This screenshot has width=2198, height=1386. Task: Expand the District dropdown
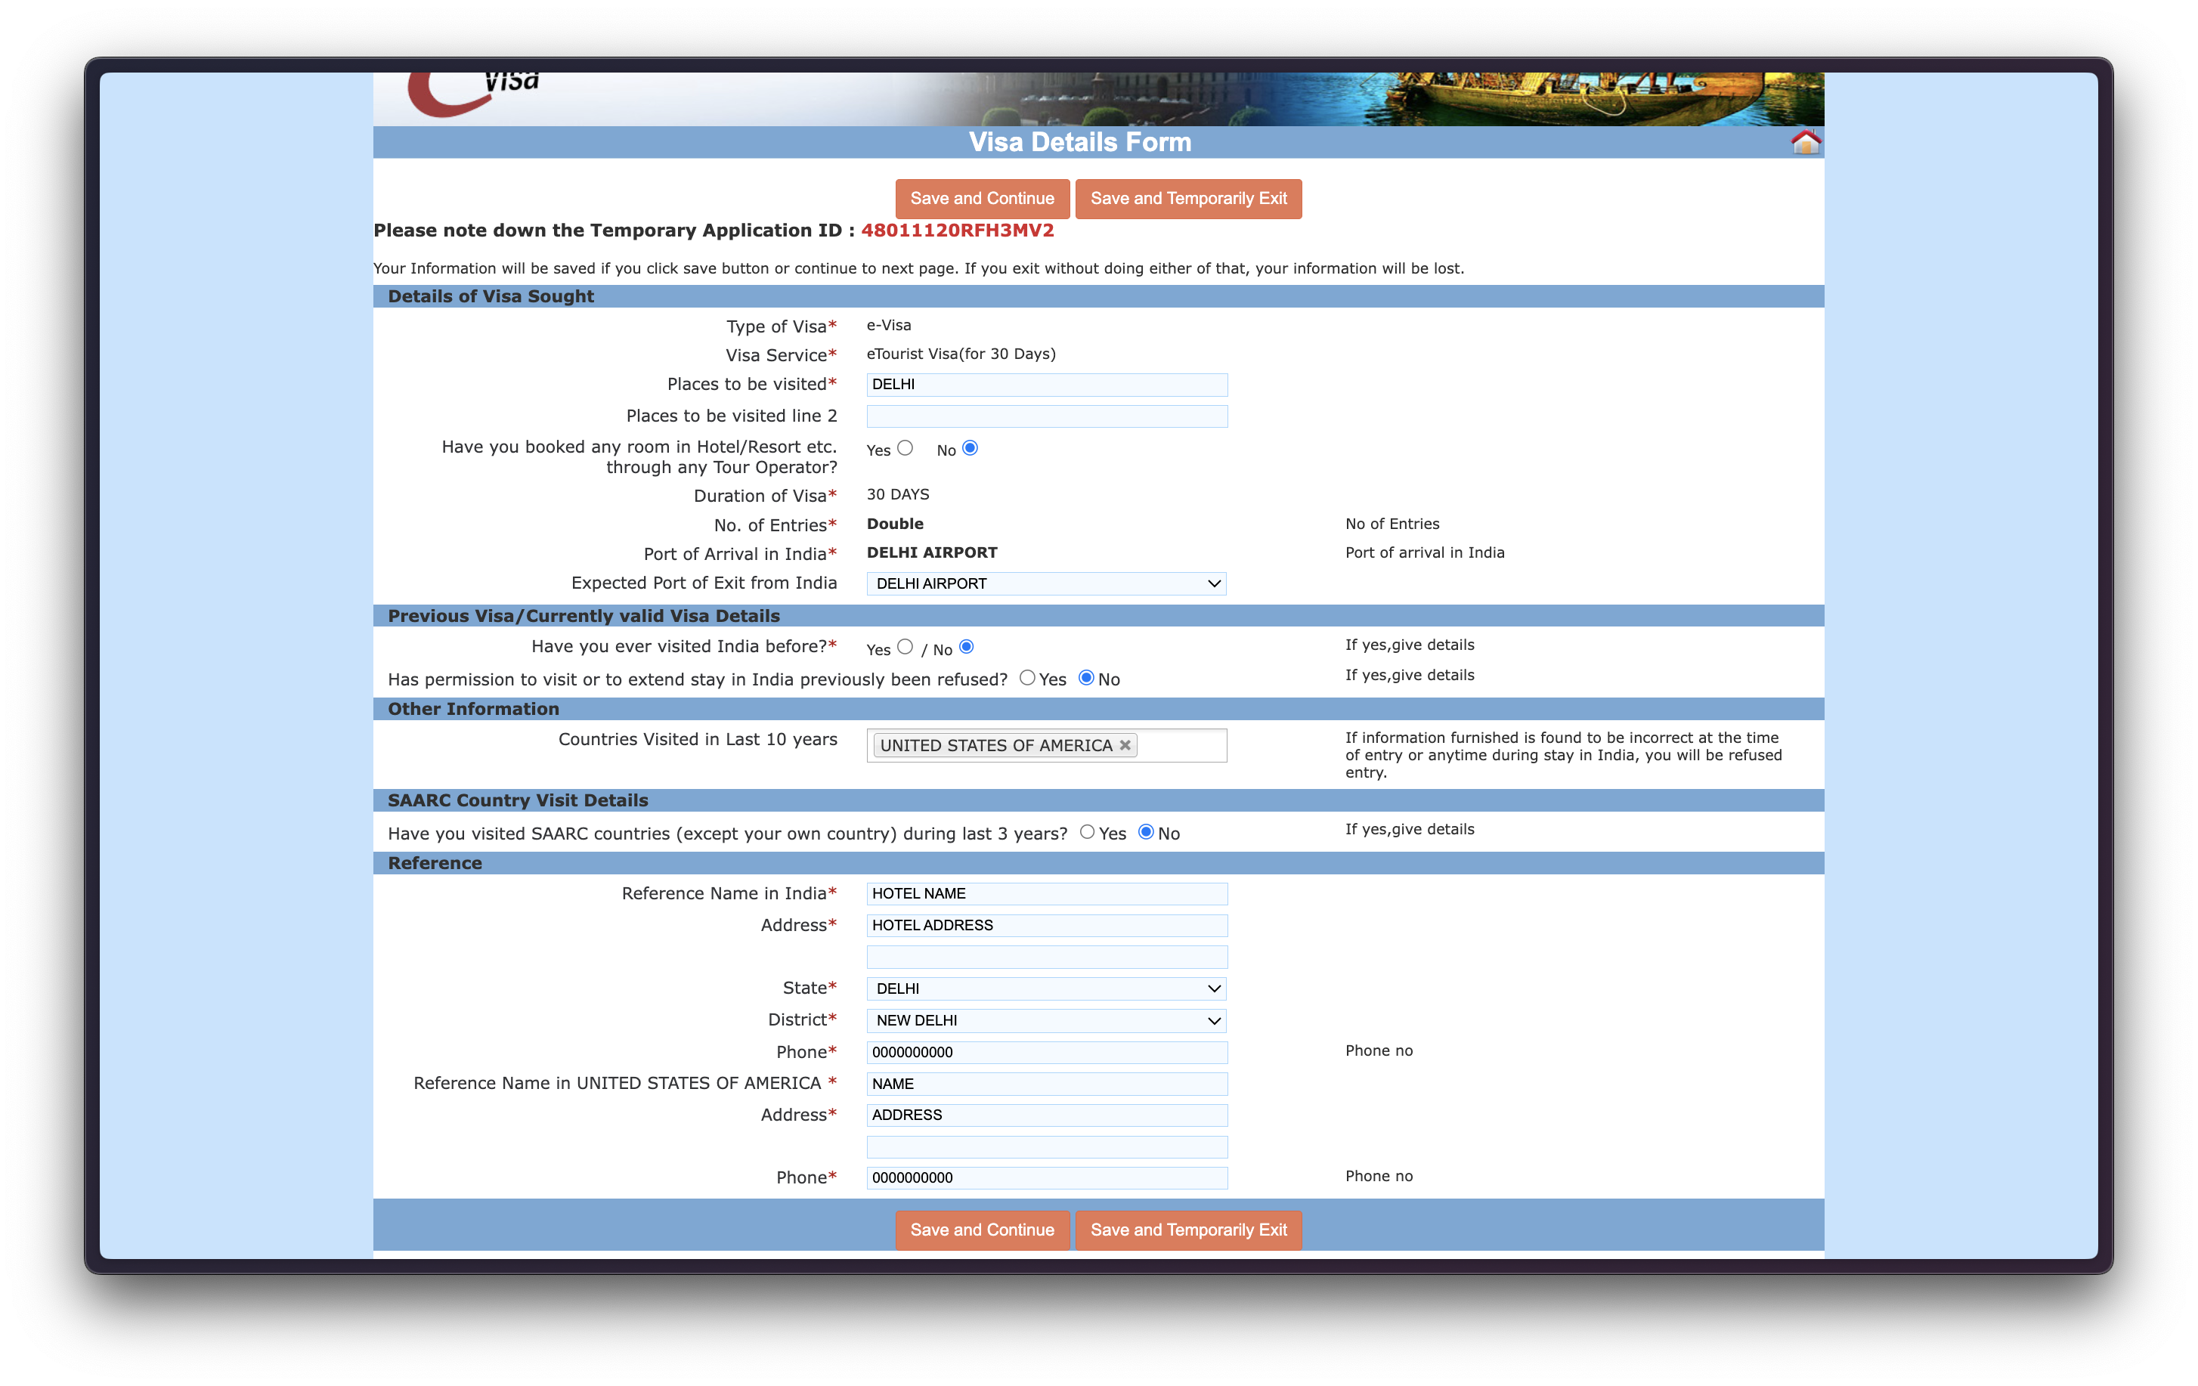[x=1046, y=1020]
